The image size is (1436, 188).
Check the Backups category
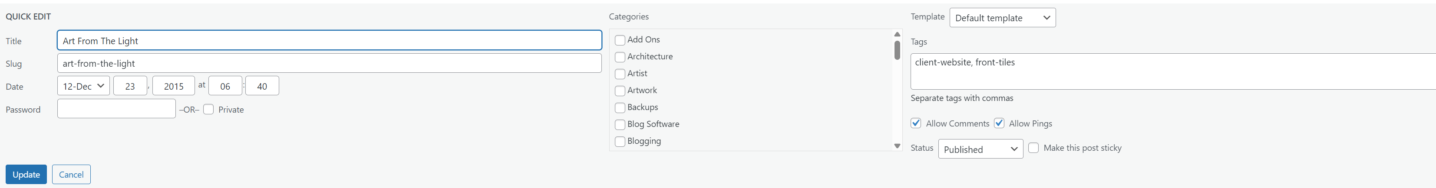tap(620, 107)
